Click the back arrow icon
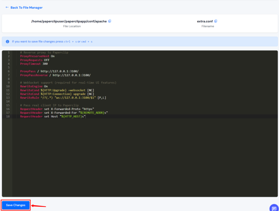 pos(7,7)
